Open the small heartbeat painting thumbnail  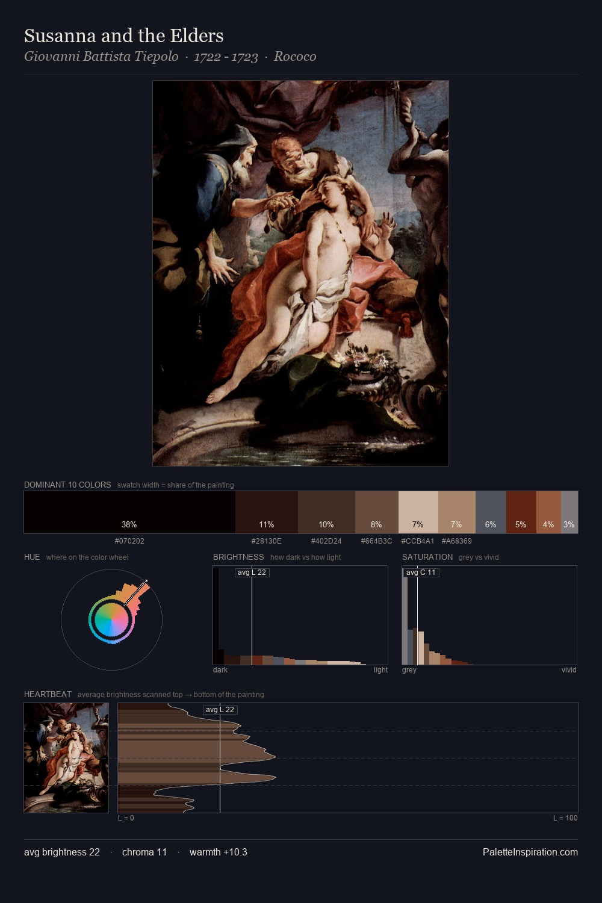66,758
